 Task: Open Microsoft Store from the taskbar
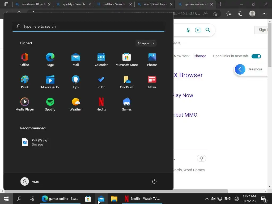[88, 199]
